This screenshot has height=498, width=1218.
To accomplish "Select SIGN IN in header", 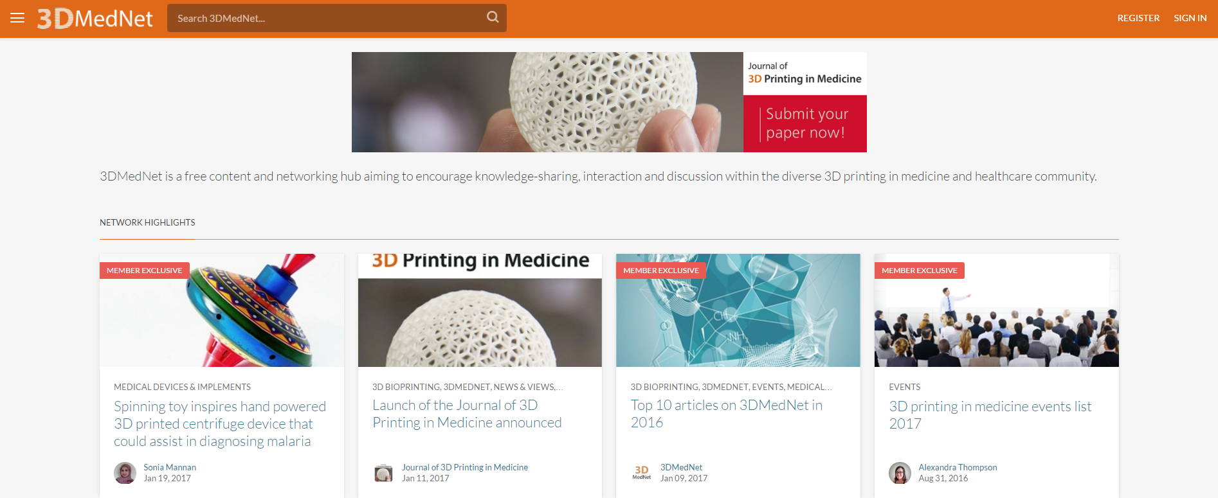I will tap(1190, 18).
